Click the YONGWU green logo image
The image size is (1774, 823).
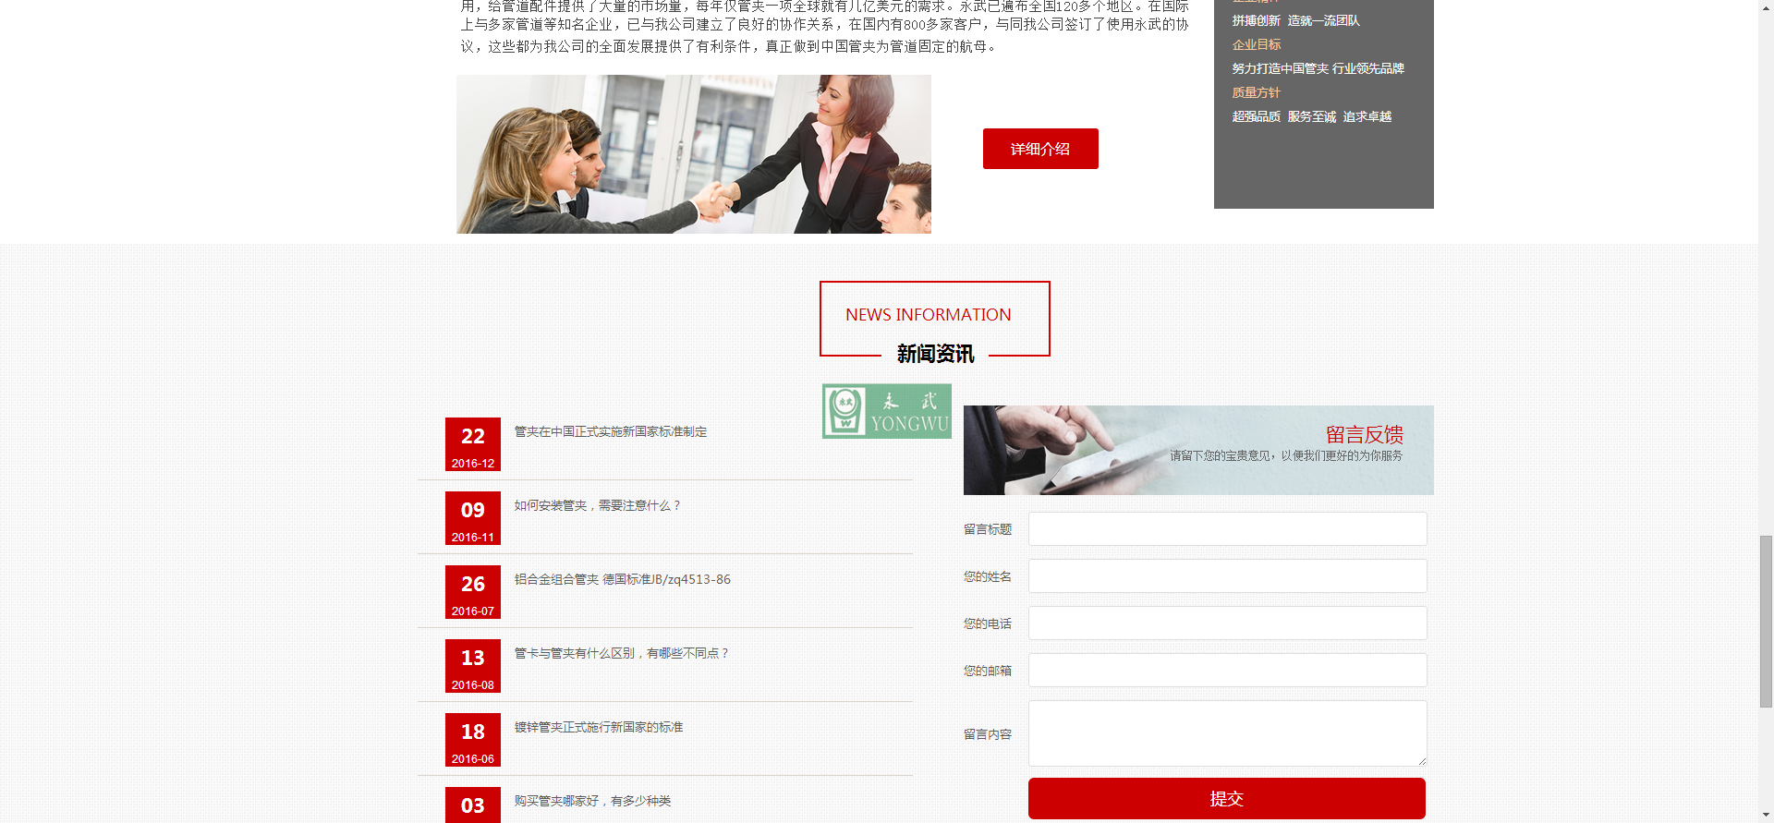click(887, 411)
